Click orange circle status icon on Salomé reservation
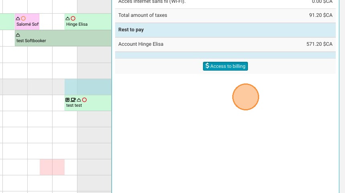 23,18
